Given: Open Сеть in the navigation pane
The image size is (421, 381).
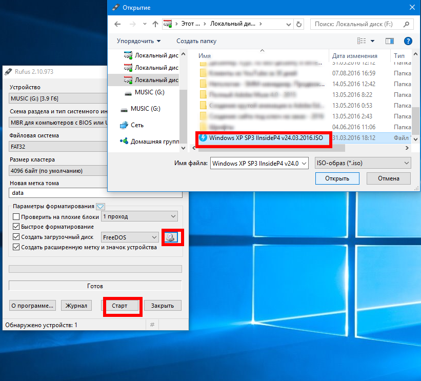Looking at the screenshot, I should pyautogui.click(x=136, y=125).
